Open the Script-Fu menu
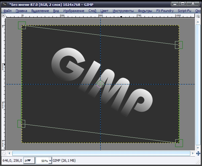Viewport: 202px width, 166px height. pyautogui.click(x=184, y=11)
